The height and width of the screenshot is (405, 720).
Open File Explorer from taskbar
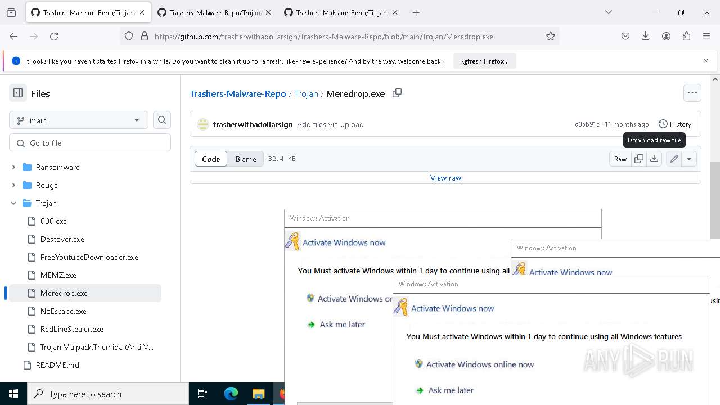258,394
